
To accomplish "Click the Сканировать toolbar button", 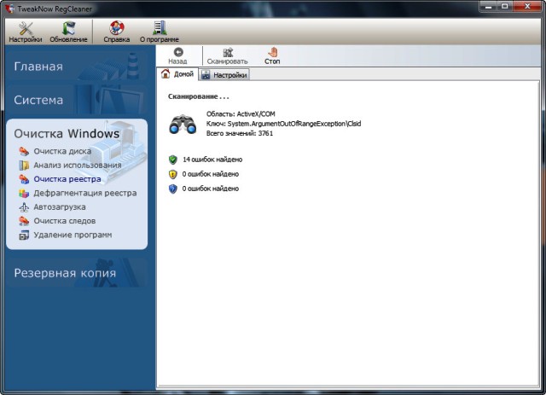I will click(x=228, y=56).
